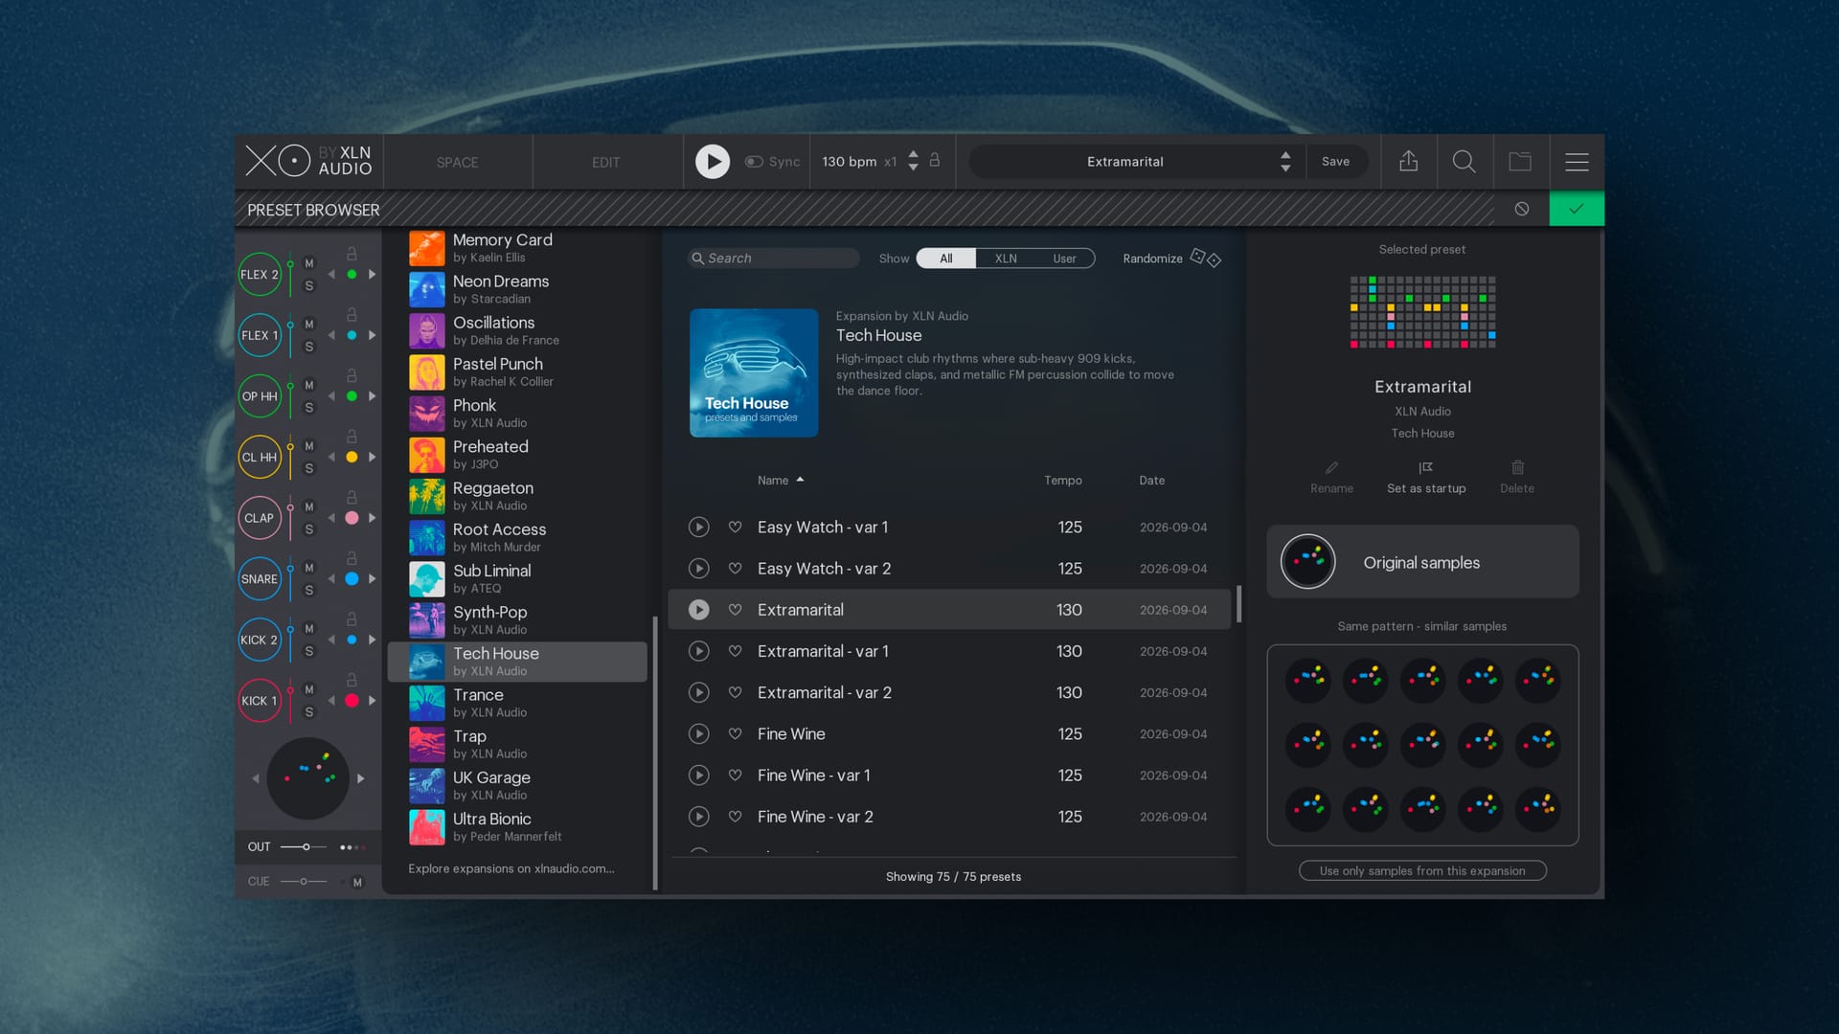1839x1034 pixels.
Task: Click the Rename pencil icon
Action: tap(1331, 468)
